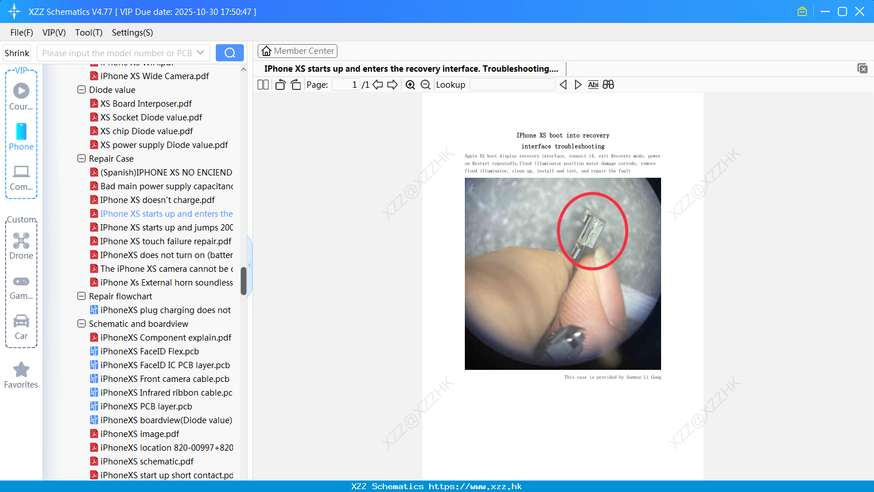This screenshot has width=874, height=492.
Task: Collapse the Repair Case folder
Action: 81,159
